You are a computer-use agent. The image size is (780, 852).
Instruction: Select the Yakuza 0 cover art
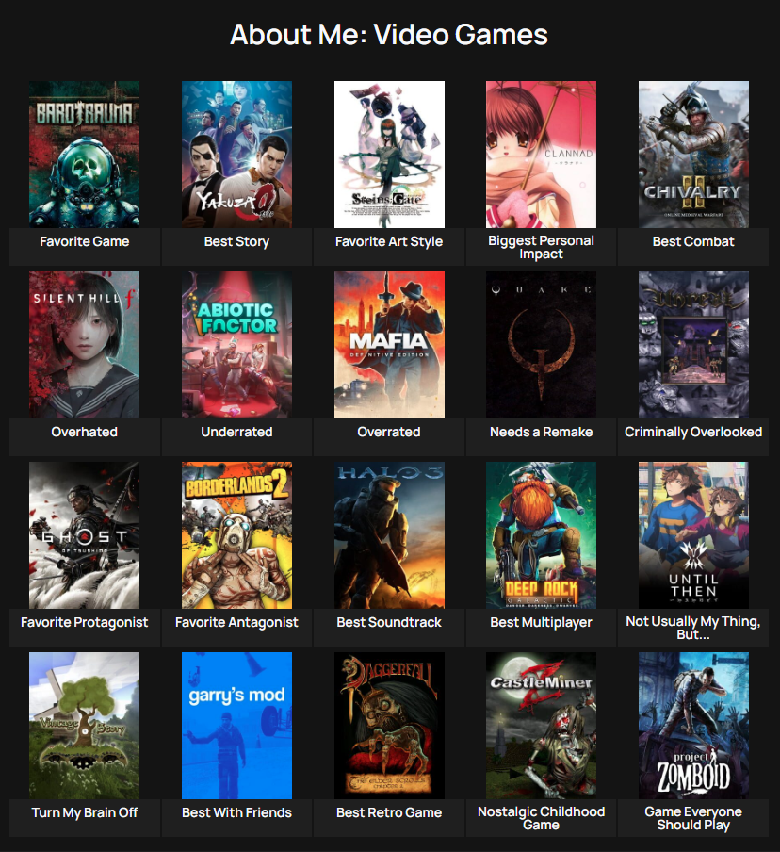tap(236, 155)
